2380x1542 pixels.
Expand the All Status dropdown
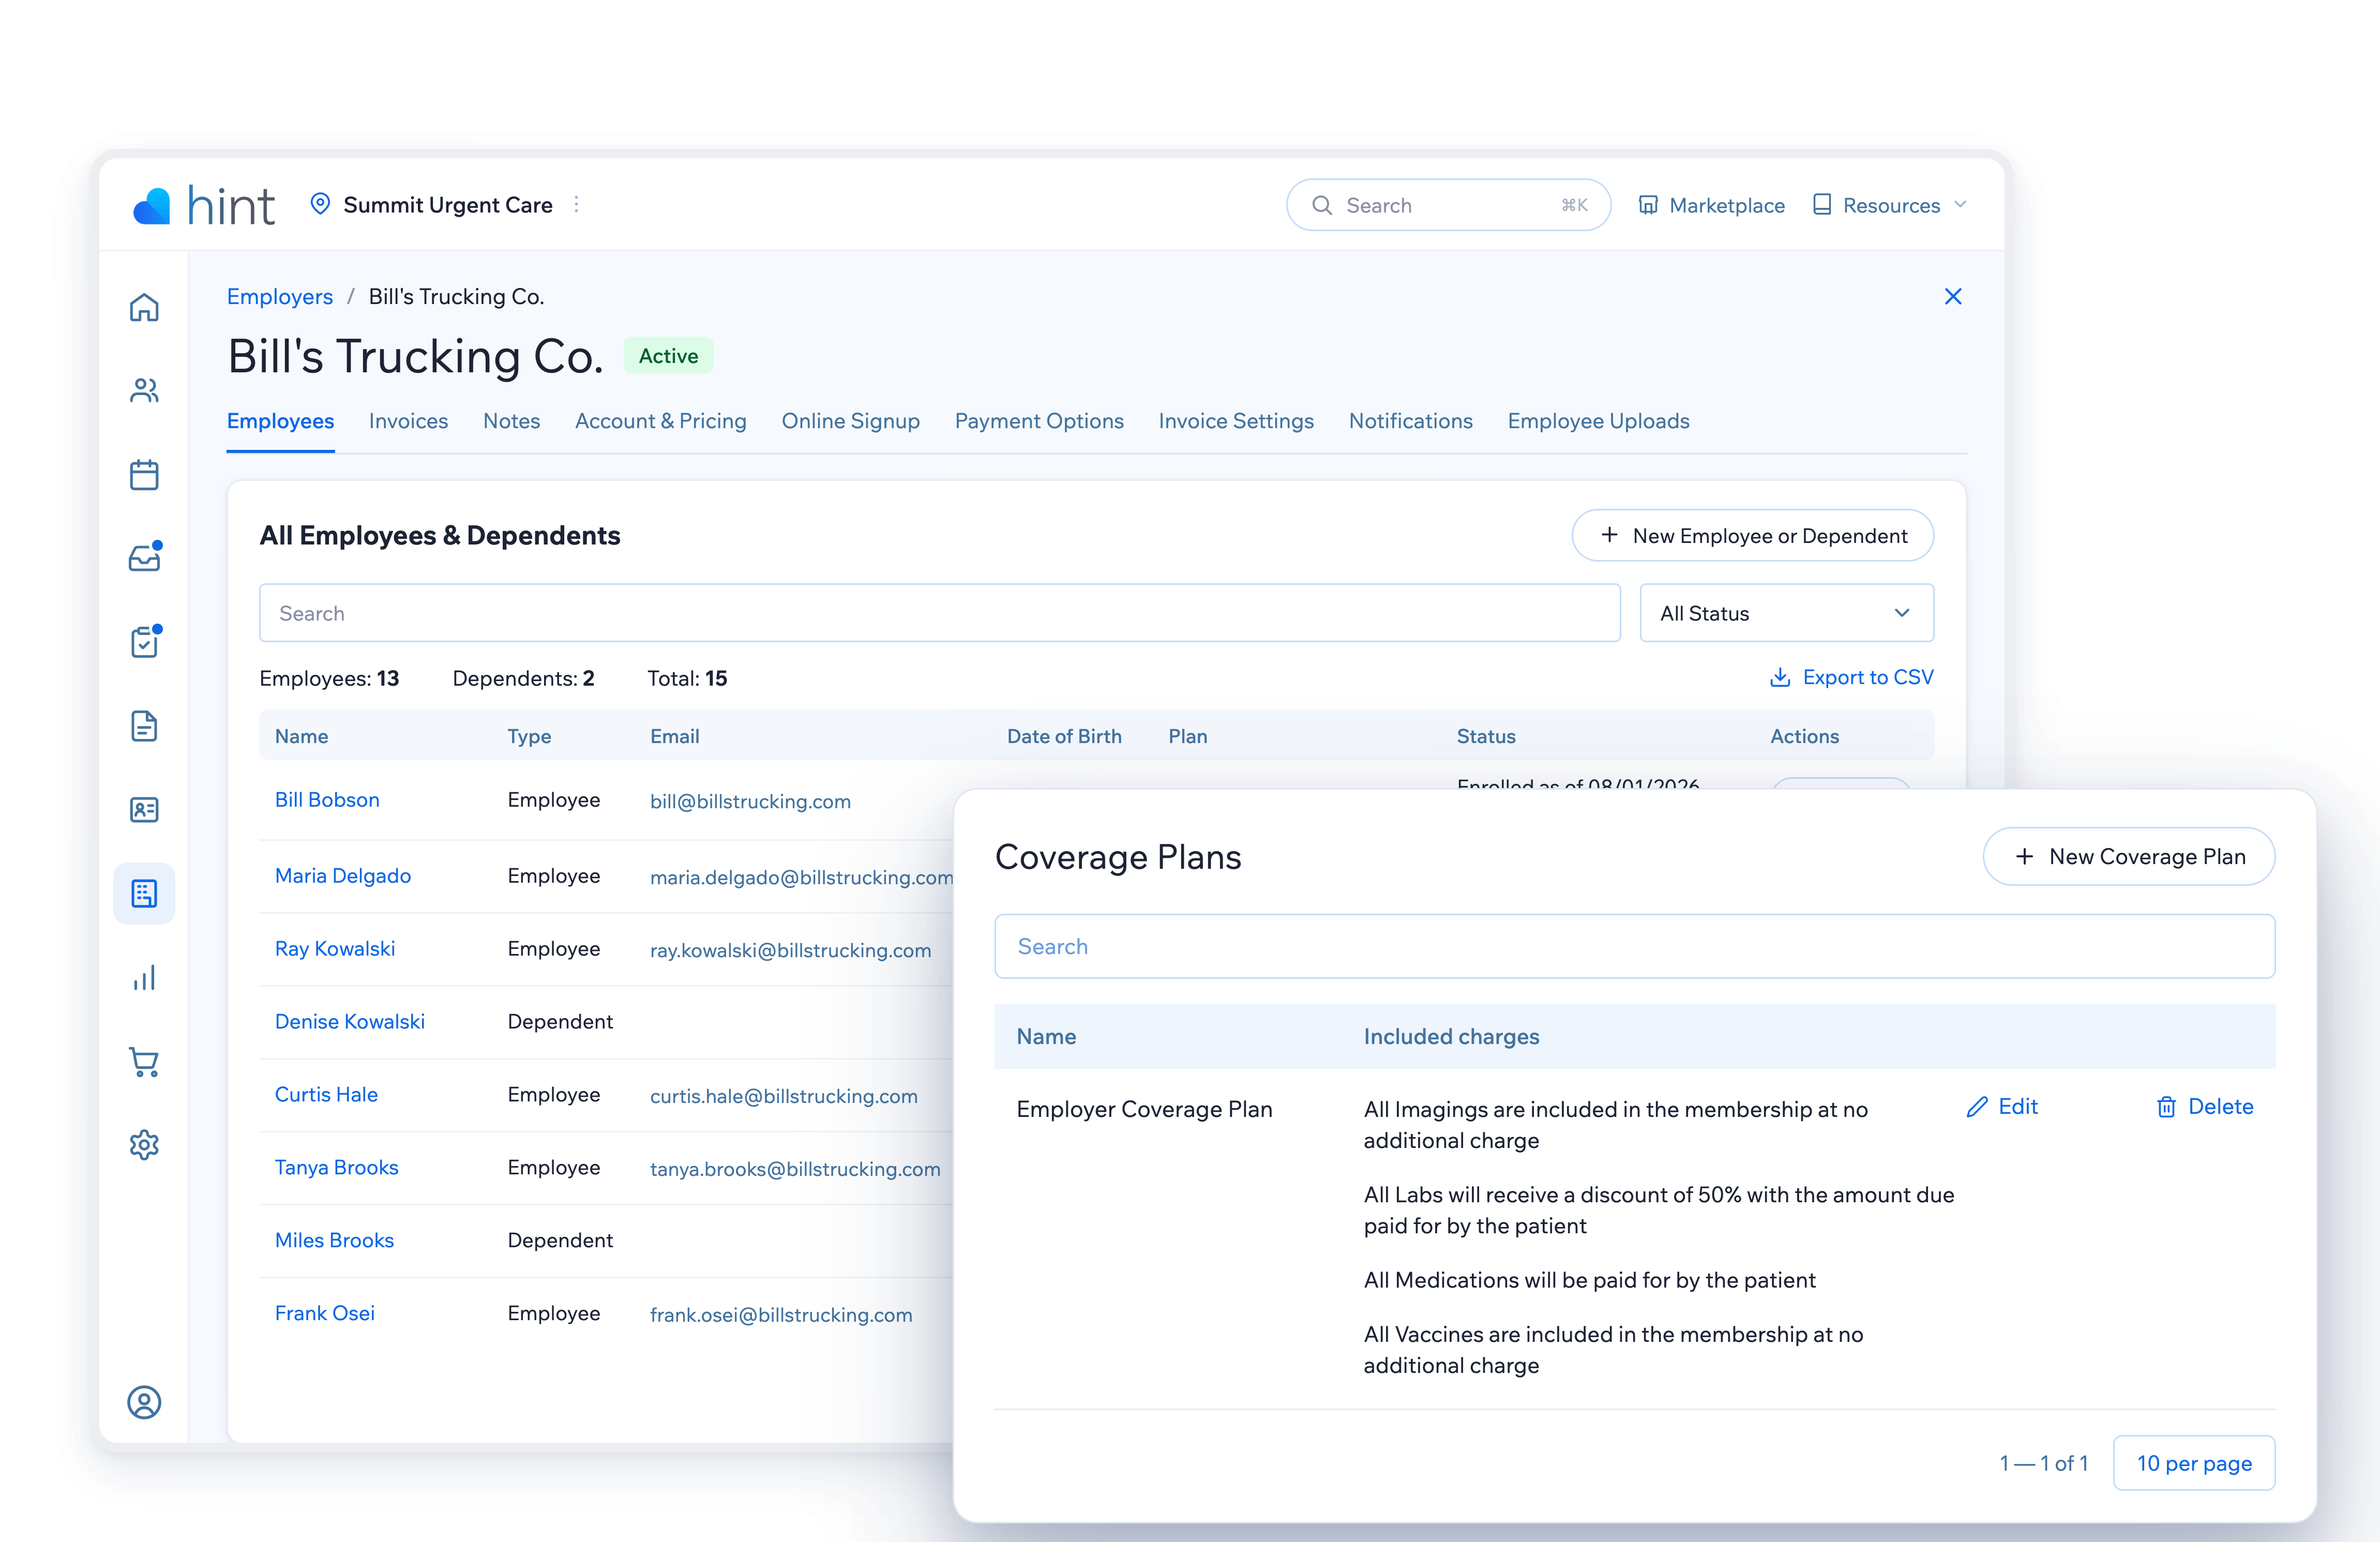1786,613
